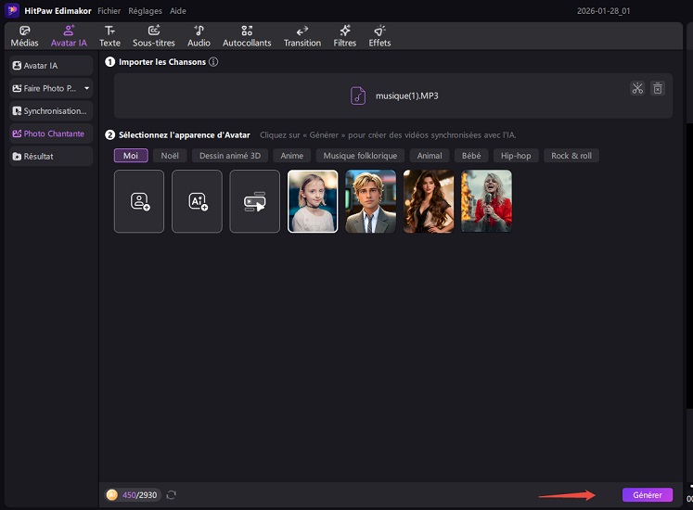Pick the singer with microphone avatar

pos(486,201)
